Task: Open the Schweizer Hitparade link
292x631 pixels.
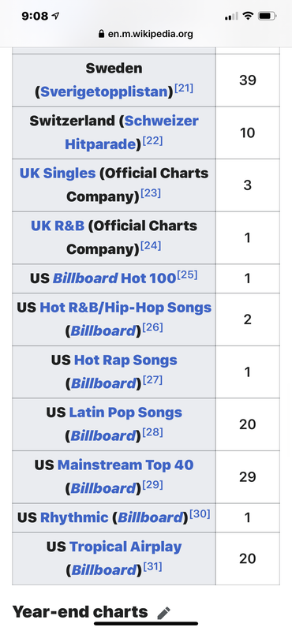Action: [132, 132]
